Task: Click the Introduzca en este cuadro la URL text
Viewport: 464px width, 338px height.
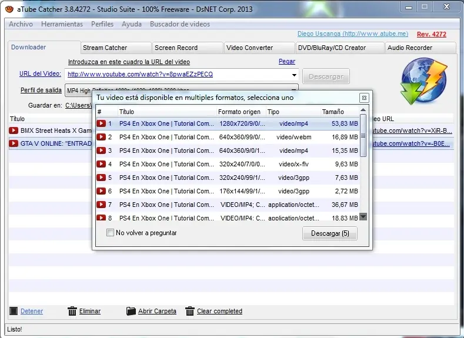Action: pos(129,62)
